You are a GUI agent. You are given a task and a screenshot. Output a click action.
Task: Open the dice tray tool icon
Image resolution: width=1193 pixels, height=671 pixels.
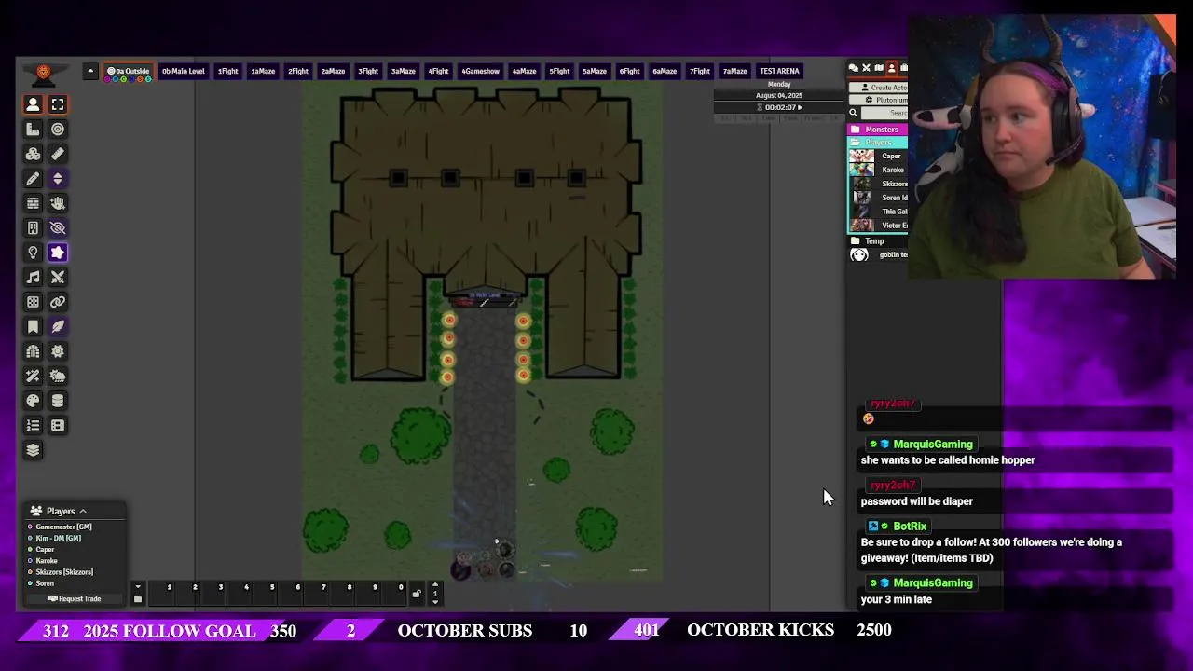[33, 302]
